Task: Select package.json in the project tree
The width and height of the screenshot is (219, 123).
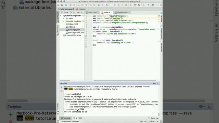Action: [73, 30]
